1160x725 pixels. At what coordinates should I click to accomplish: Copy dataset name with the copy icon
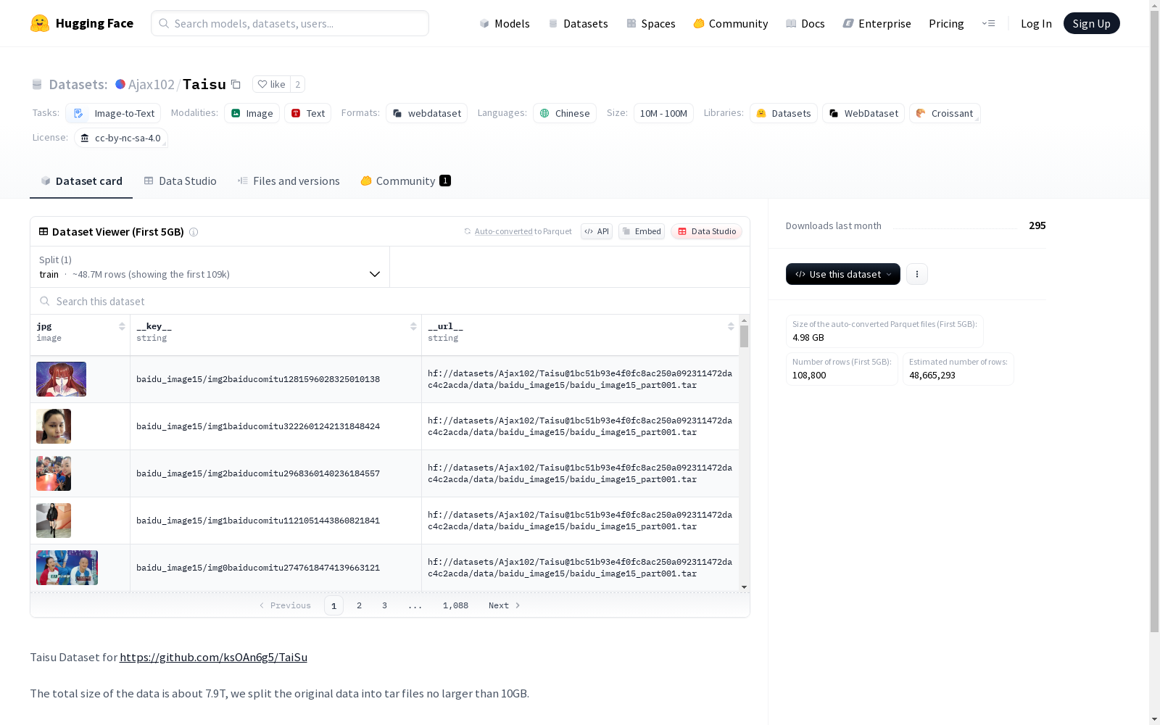pyautogui.click(x=236, y=84)
